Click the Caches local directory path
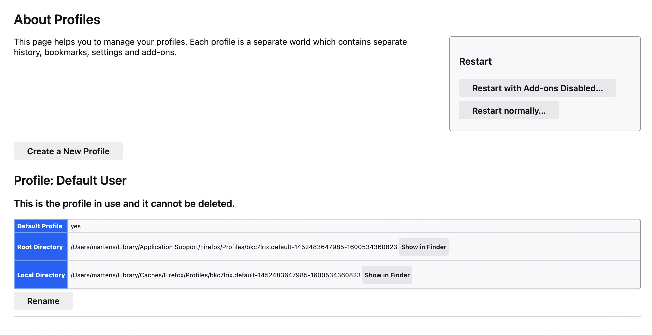 click(215, 275)
